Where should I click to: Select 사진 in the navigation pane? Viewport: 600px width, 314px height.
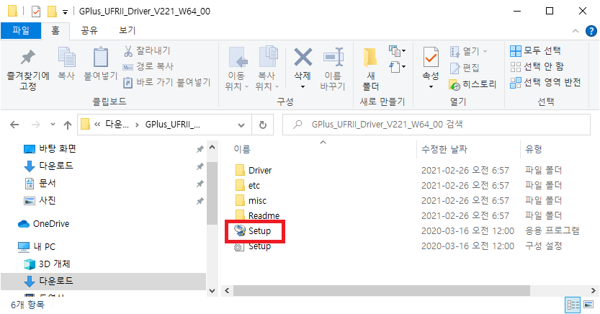coord(47,200)
